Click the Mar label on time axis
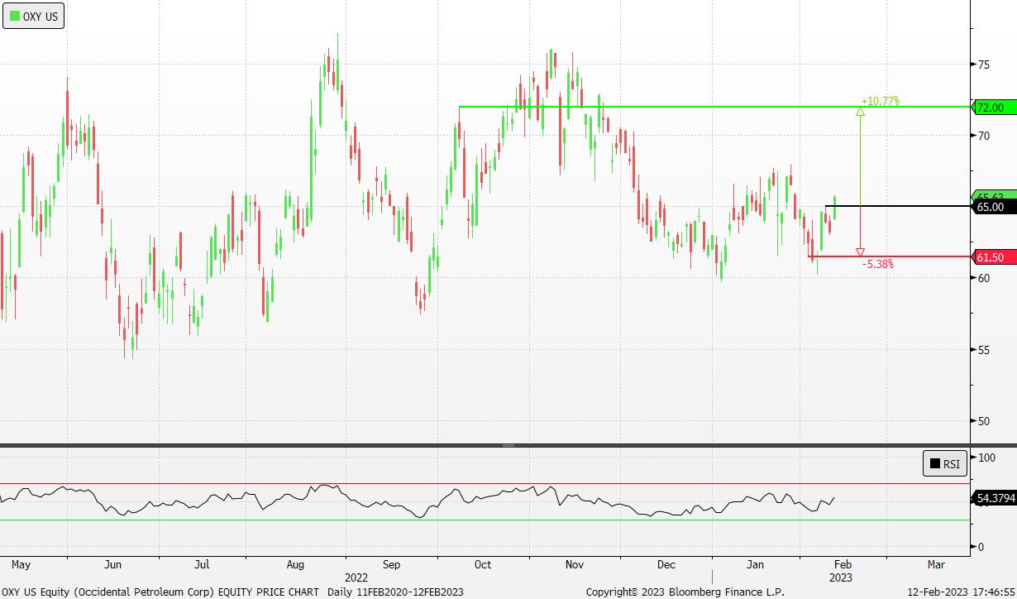Screen dimensions: 1017x599 point(935,565)
